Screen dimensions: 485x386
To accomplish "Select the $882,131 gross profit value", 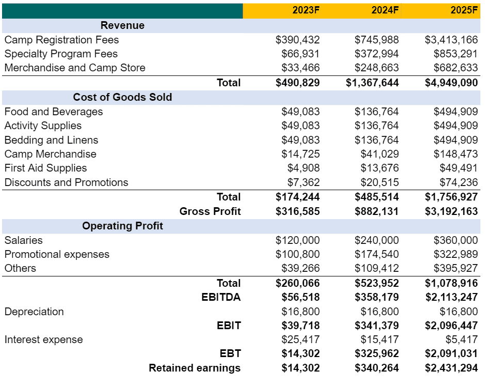I will [377, 211].
